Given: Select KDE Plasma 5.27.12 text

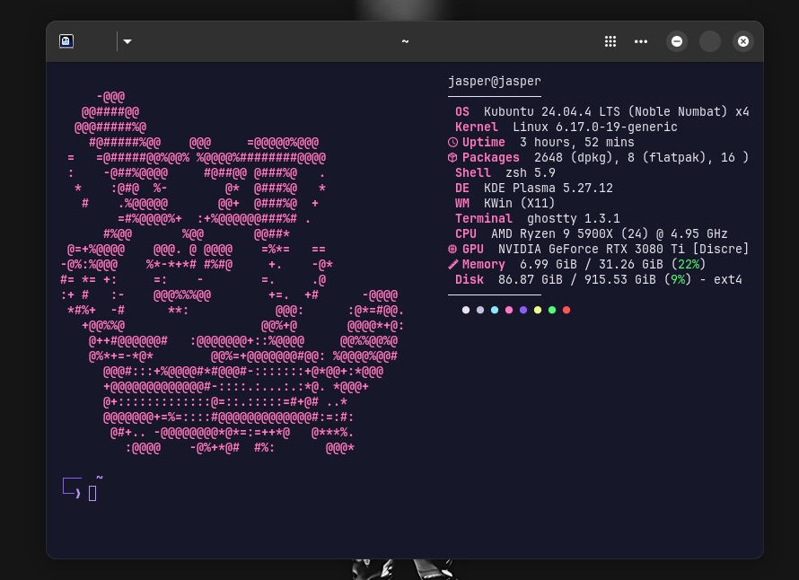Looking at the screenshot, I should 549,188.
